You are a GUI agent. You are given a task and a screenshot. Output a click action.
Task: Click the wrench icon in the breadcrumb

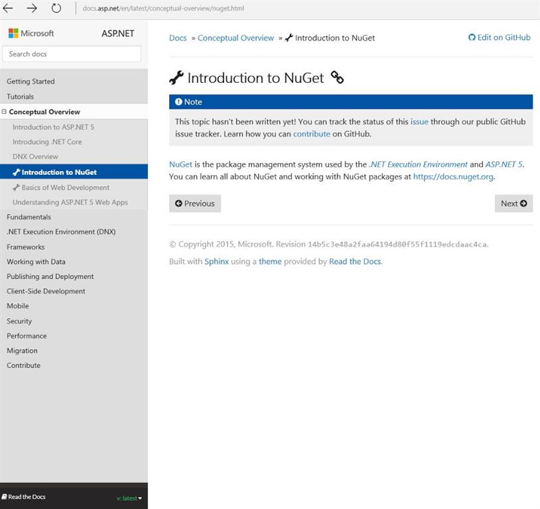[289, 38]
